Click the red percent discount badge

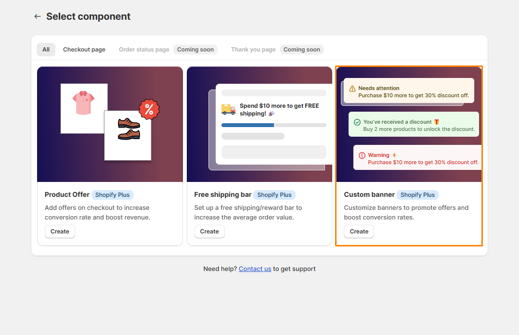tap(148, 109)
